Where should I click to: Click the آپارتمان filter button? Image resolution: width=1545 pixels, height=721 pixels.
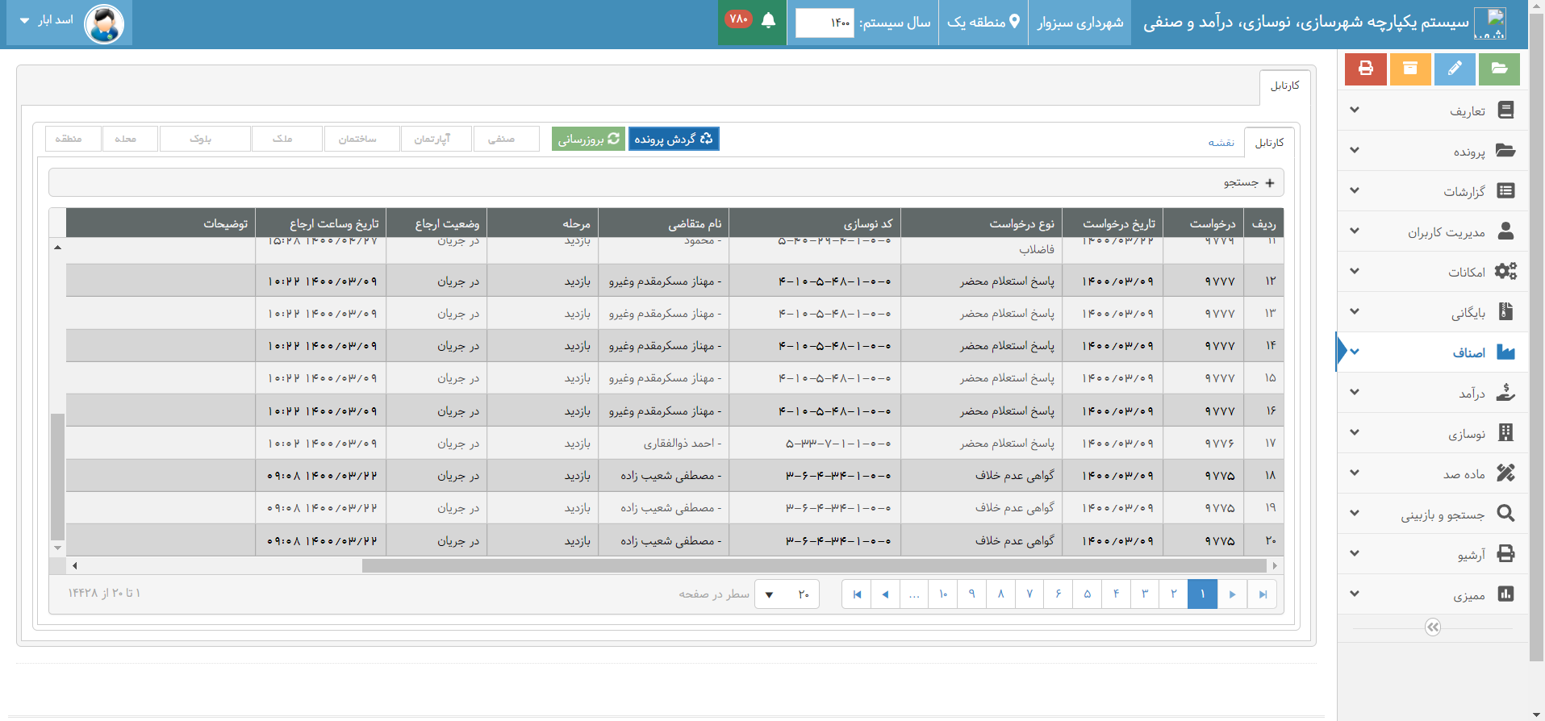(436, 139)
